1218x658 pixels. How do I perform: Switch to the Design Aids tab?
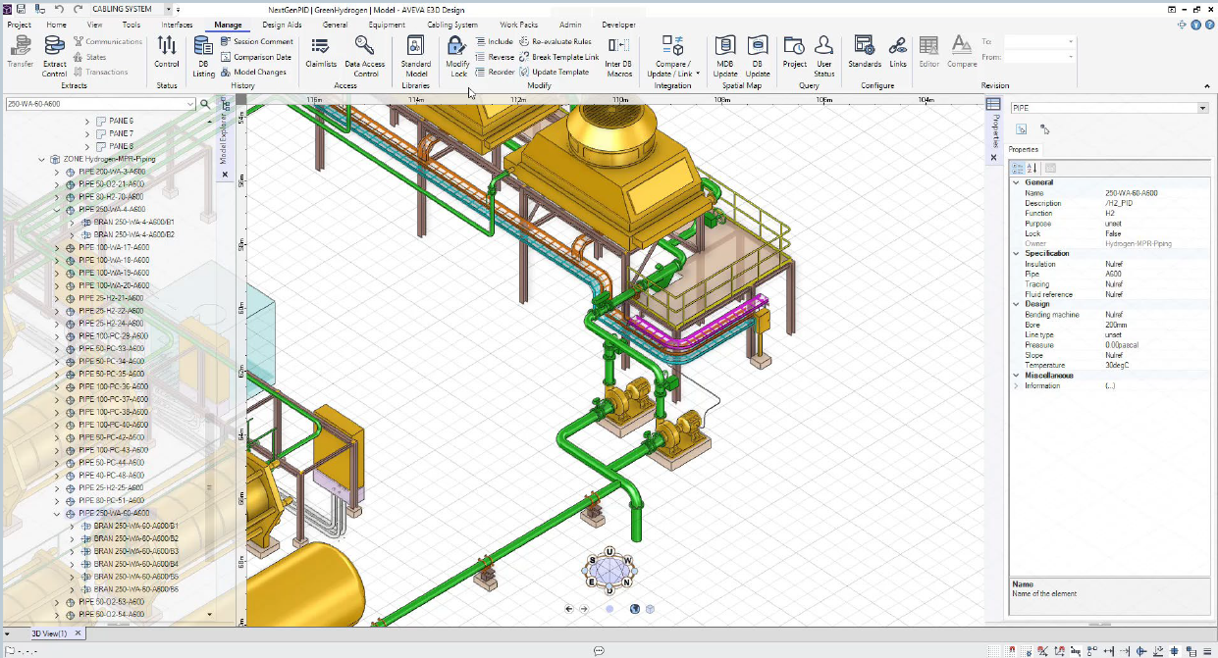point(282,25)
